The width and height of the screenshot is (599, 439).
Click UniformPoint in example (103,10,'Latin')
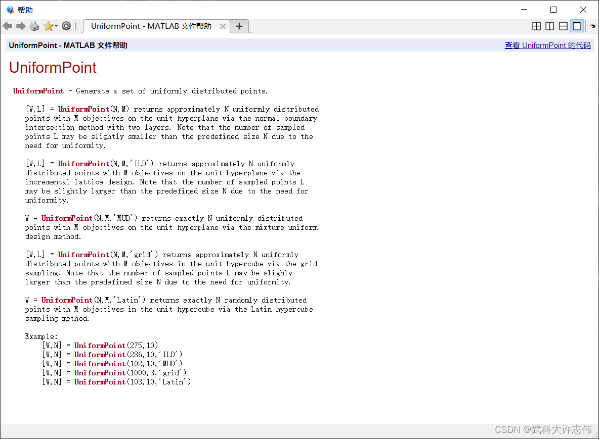pyautogui.click(x=100, y=382)
